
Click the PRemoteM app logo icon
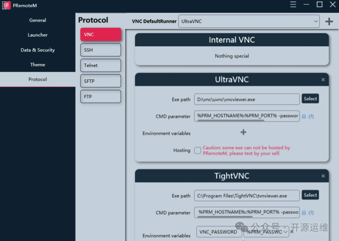(7, 5)
